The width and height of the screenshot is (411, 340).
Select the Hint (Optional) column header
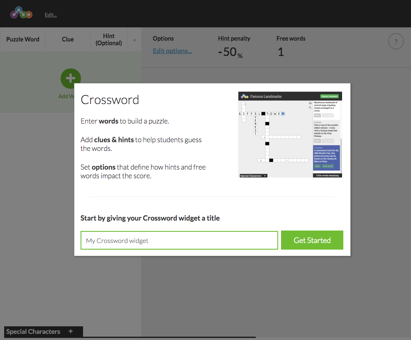pyautogui.click(x=109, y=39)
